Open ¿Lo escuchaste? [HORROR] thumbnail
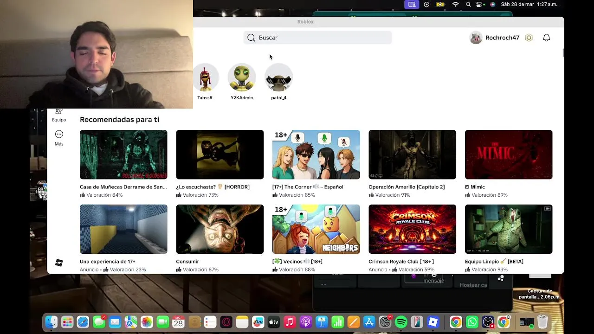Screen dimensions: 594x334 pyautogui.click(x=220, y=154)
